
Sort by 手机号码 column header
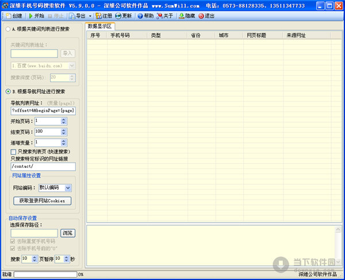pyautogui.click(x=127, y=36)
